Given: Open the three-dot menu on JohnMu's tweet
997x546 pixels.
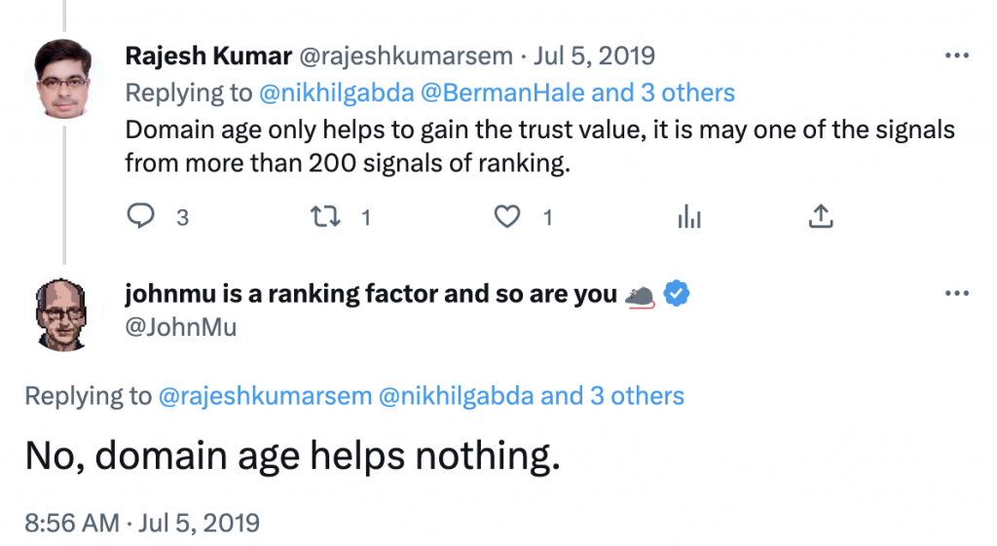Looking at the screenshot, I should (957, 294).
